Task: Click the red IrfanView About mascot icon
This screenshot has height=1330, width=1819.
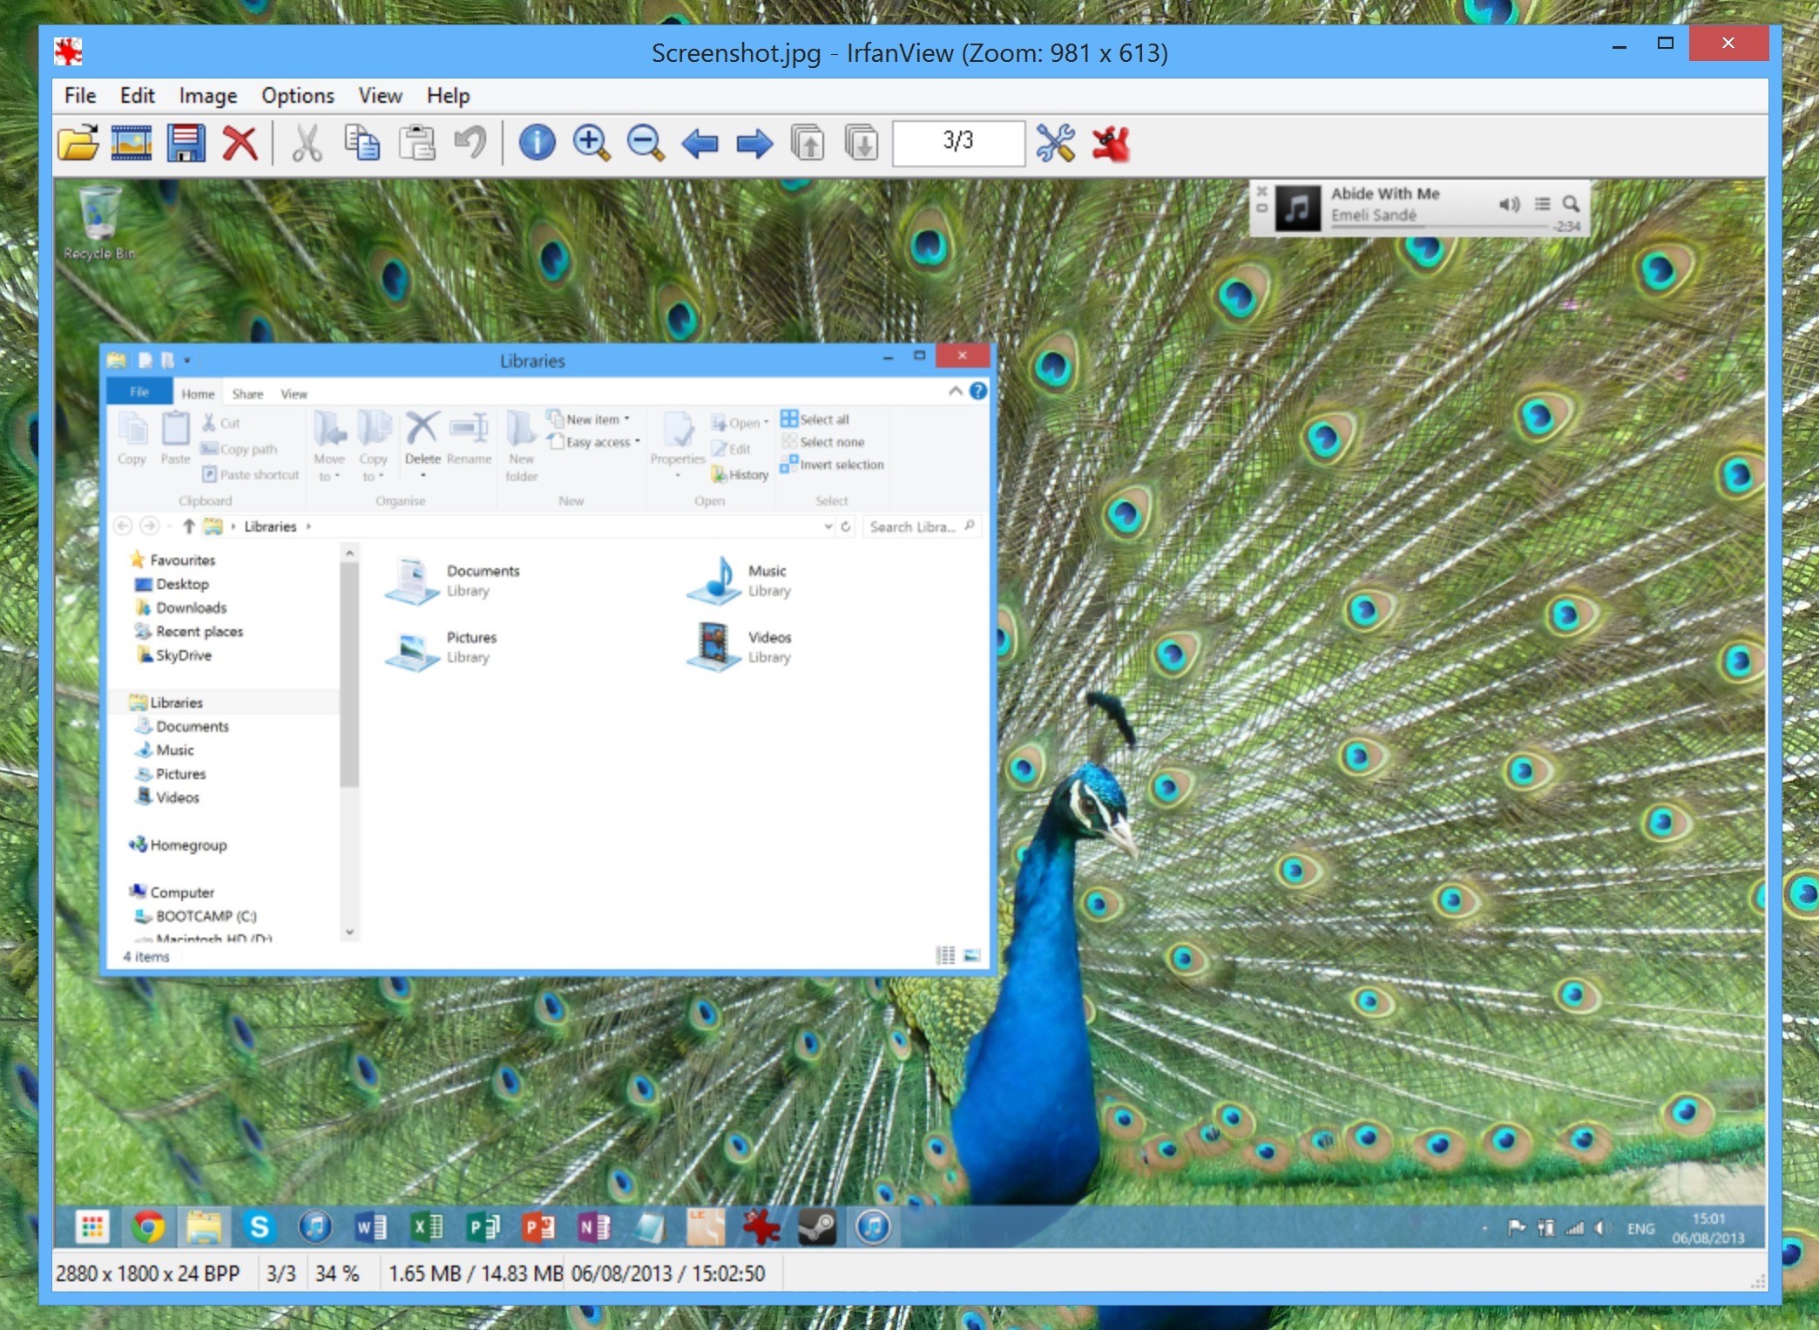Action: coord(1111,143)
